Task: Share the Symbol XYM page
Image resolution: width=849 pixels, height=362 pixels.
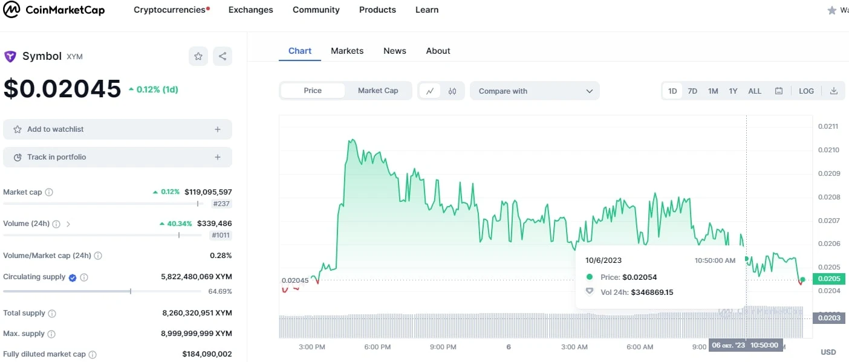Action: 223,56
